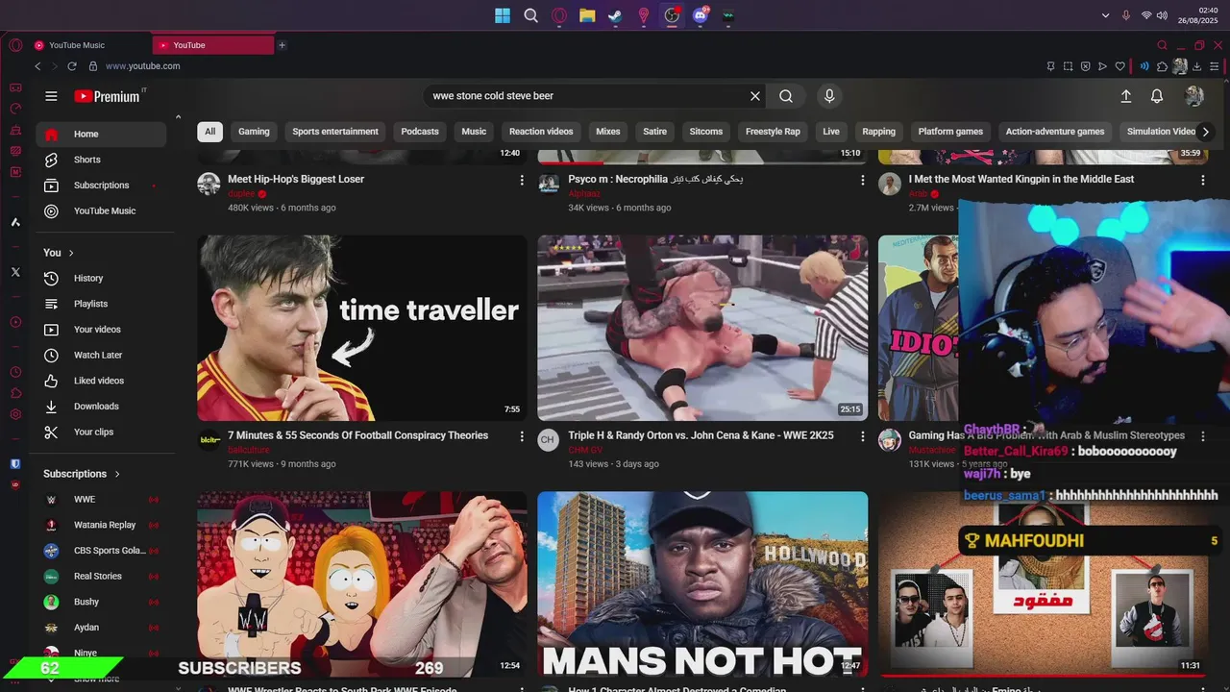
Task: Open options for Triple H & Randy Orton video
Action: [x=862, y=436]
